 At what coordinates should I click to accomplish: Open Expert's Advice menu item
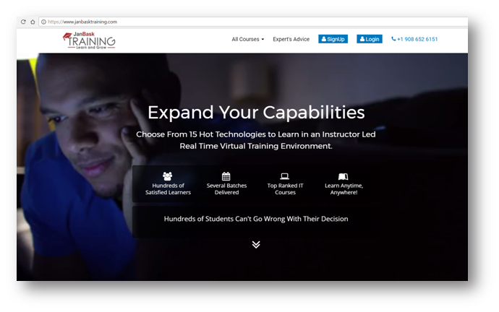click(291, 40)
